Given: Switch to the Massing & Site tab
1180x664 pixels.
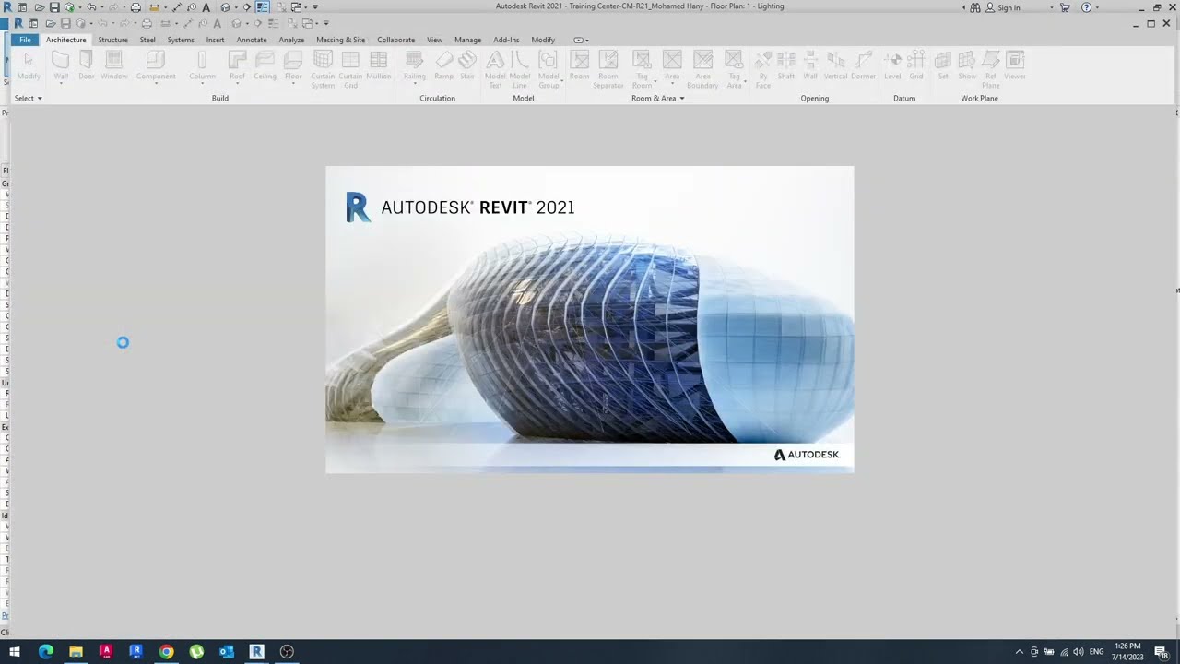Looking at the screenshot, I should pos(341,40).
